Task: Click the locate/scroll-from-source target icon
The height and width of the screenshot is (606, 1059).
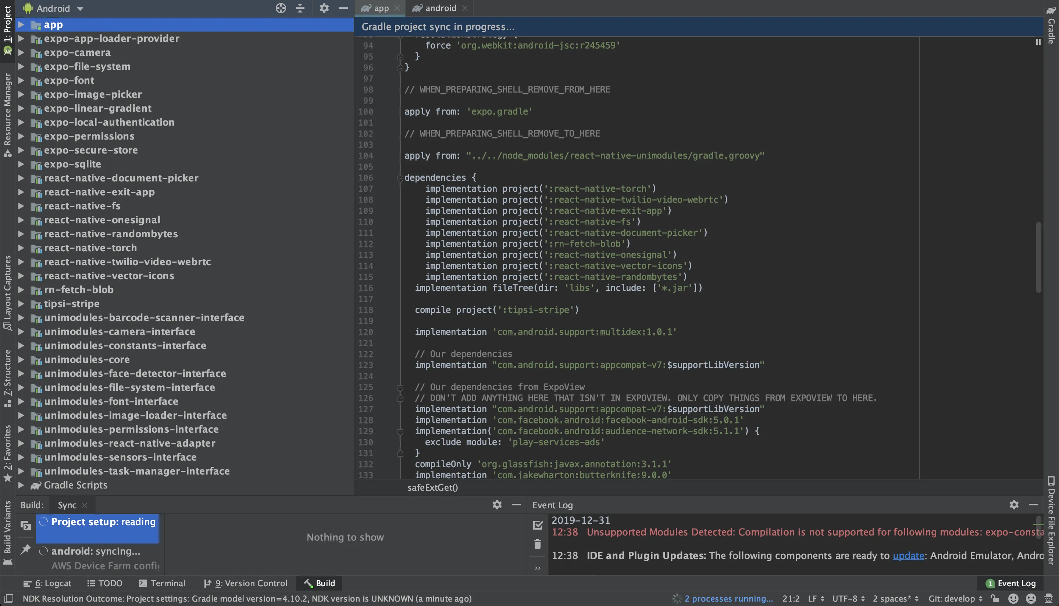Action: pos(281,8)
